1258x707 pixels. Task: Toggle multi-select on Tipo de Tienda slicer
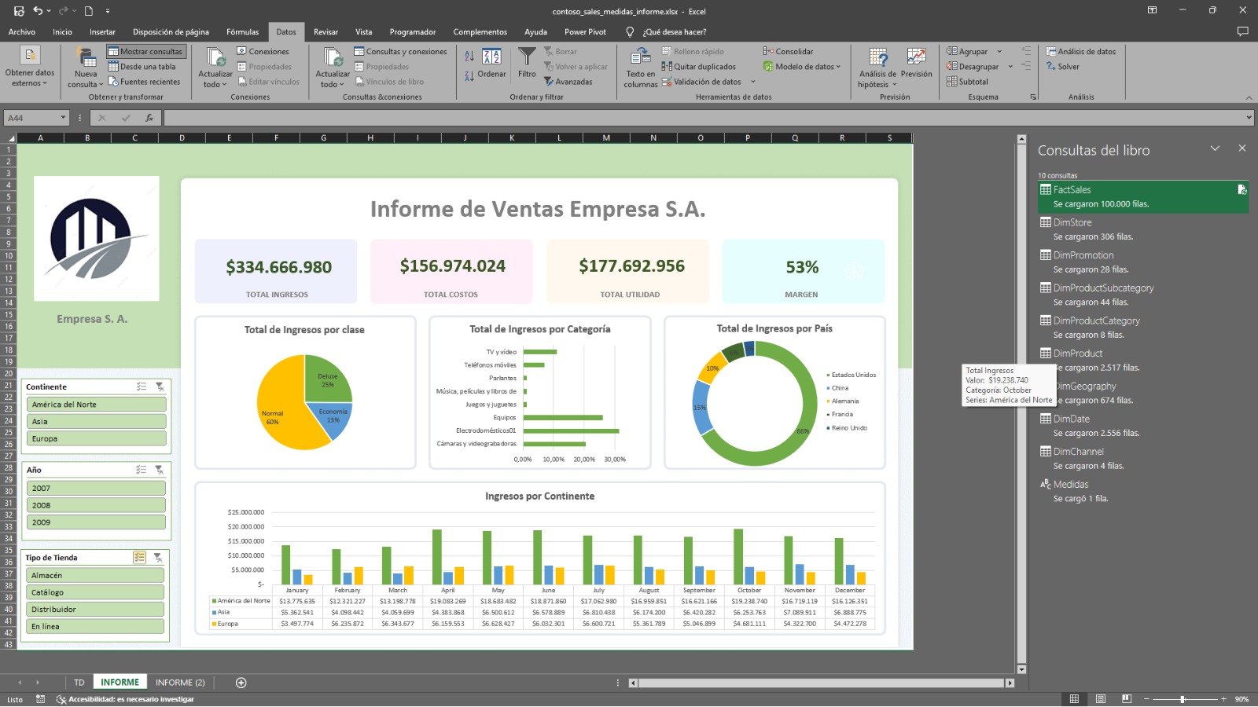point(139,557)
